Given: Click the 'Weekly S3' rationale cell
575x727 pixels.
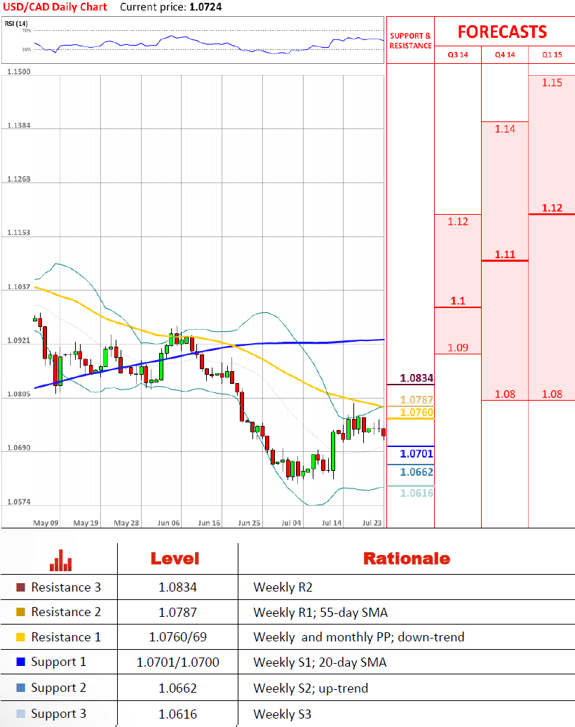Looking at the screenshot, I should [x=282, y=714].
